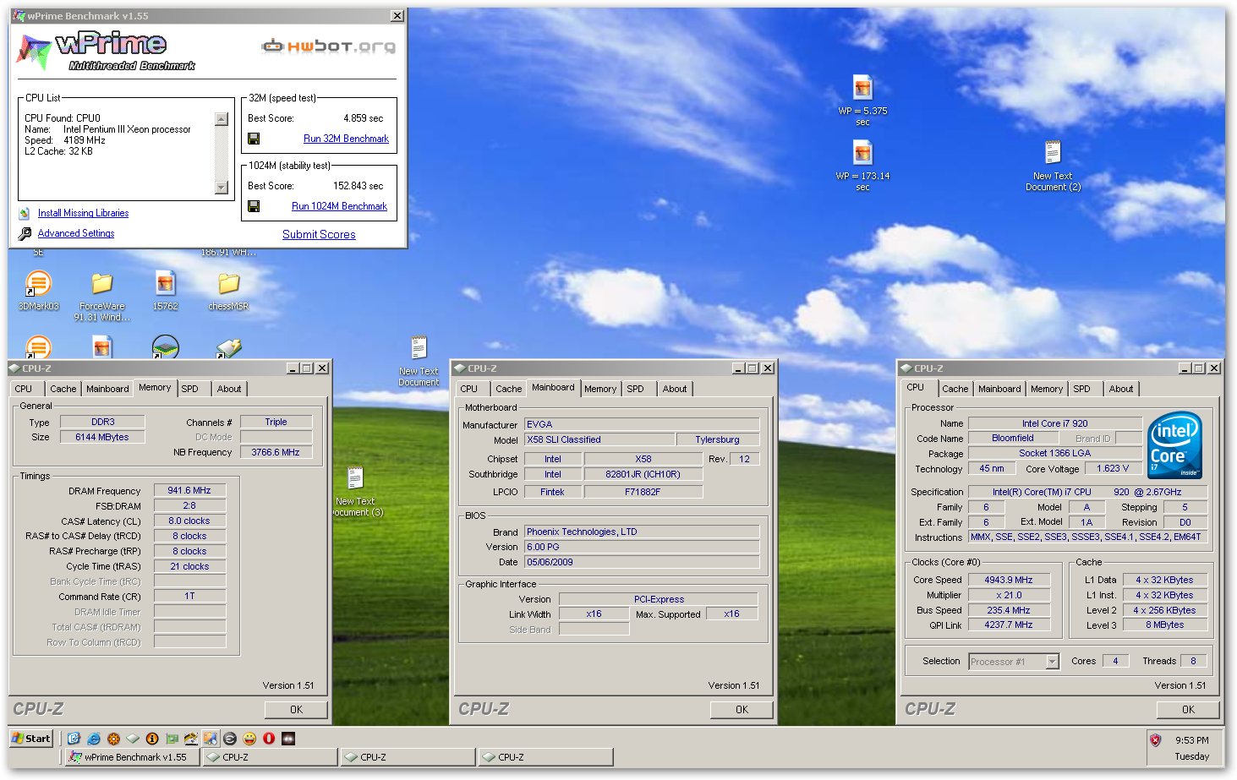This screenshot has width=1237, height=780.
Task: Click the Intel Core i7 logo badge
Action: [x=1175, y=445]
